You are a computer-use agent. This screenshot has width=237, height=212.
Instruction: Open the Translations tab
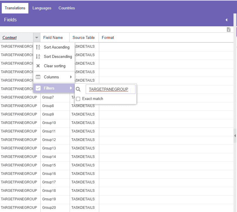pyautogui.click(x=15, y=8)
